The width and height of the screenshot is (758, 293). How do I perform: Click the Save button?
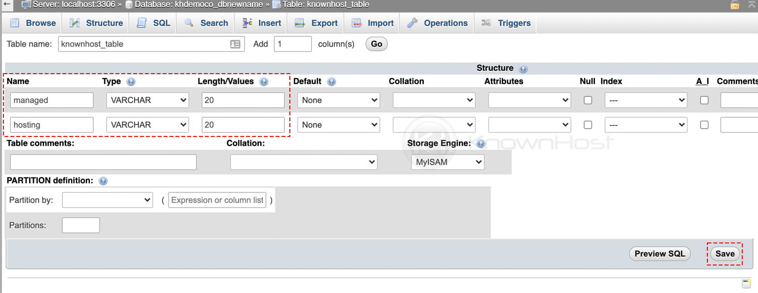(x=725, y=254)
